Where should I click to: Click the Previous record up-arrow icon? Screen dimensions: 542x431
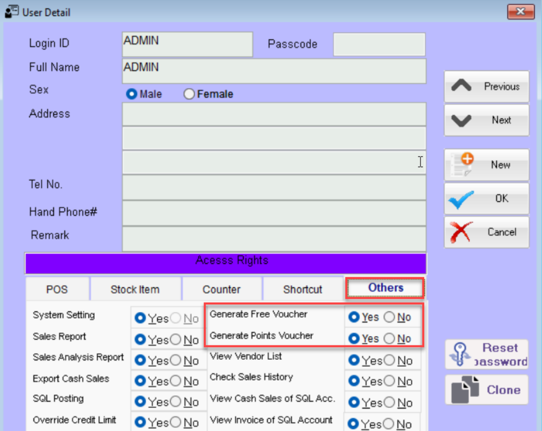point(461,87)
